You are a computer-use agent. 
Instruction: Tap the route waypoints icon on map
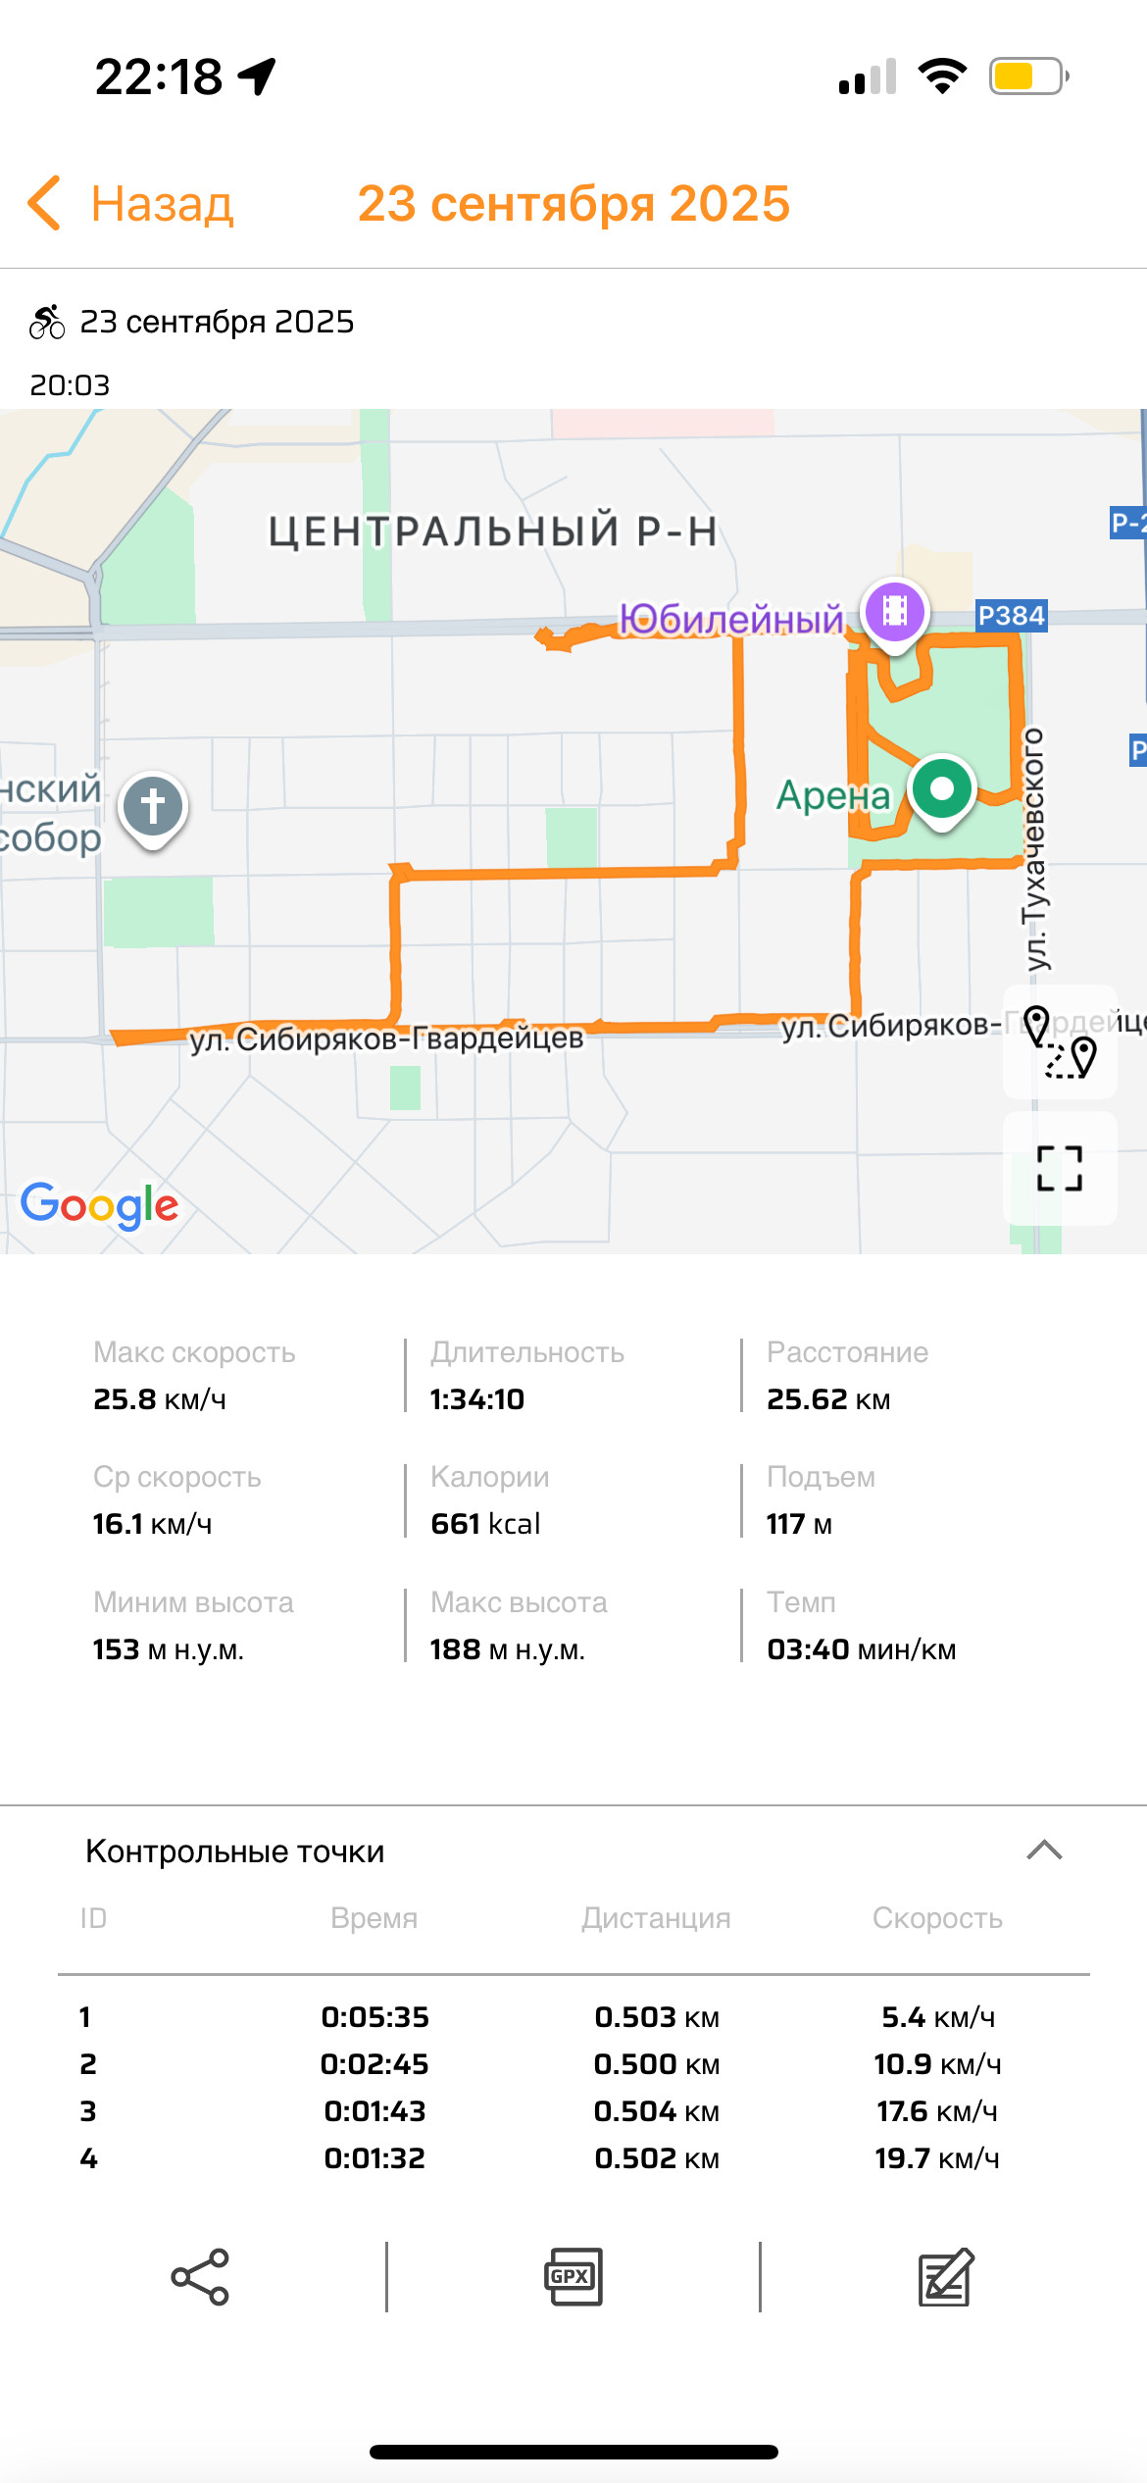tap(1060, 1041)
